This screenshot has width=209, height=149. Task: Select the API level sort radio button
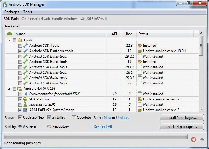coord(20,126)
